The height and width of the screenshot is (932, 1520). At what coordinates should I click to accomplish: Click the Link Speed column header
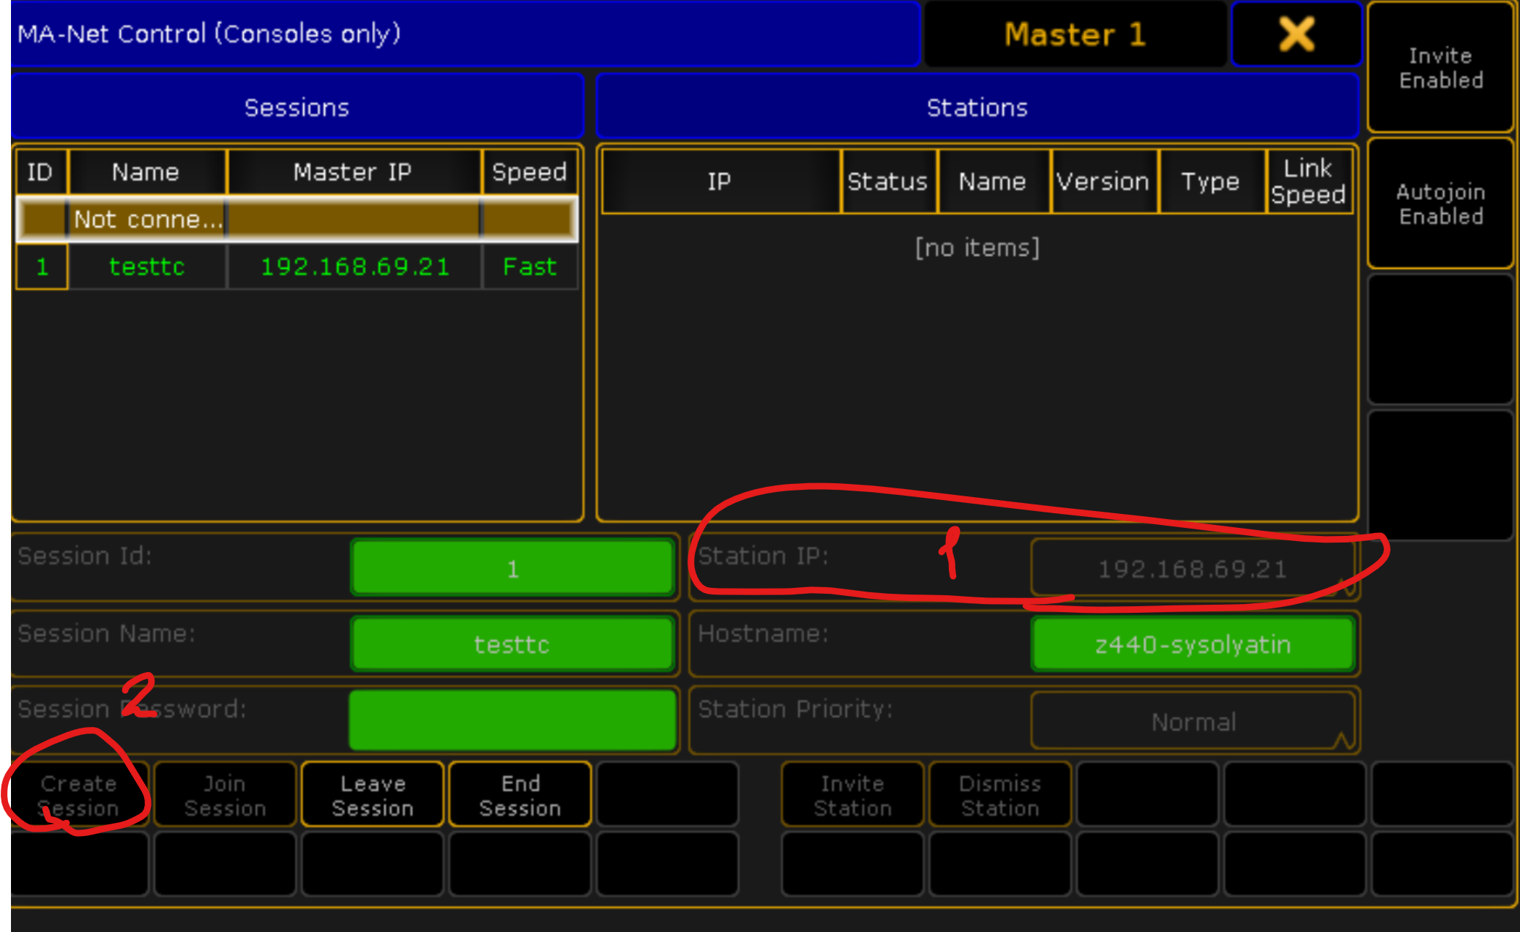pos(1309,182)
